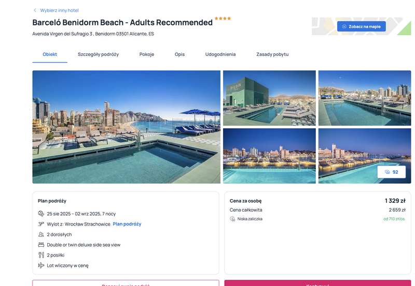The height and width of the screenshot is (286, 415).
Task: Click the bed icon next to room type
Action: pos(41,245)
